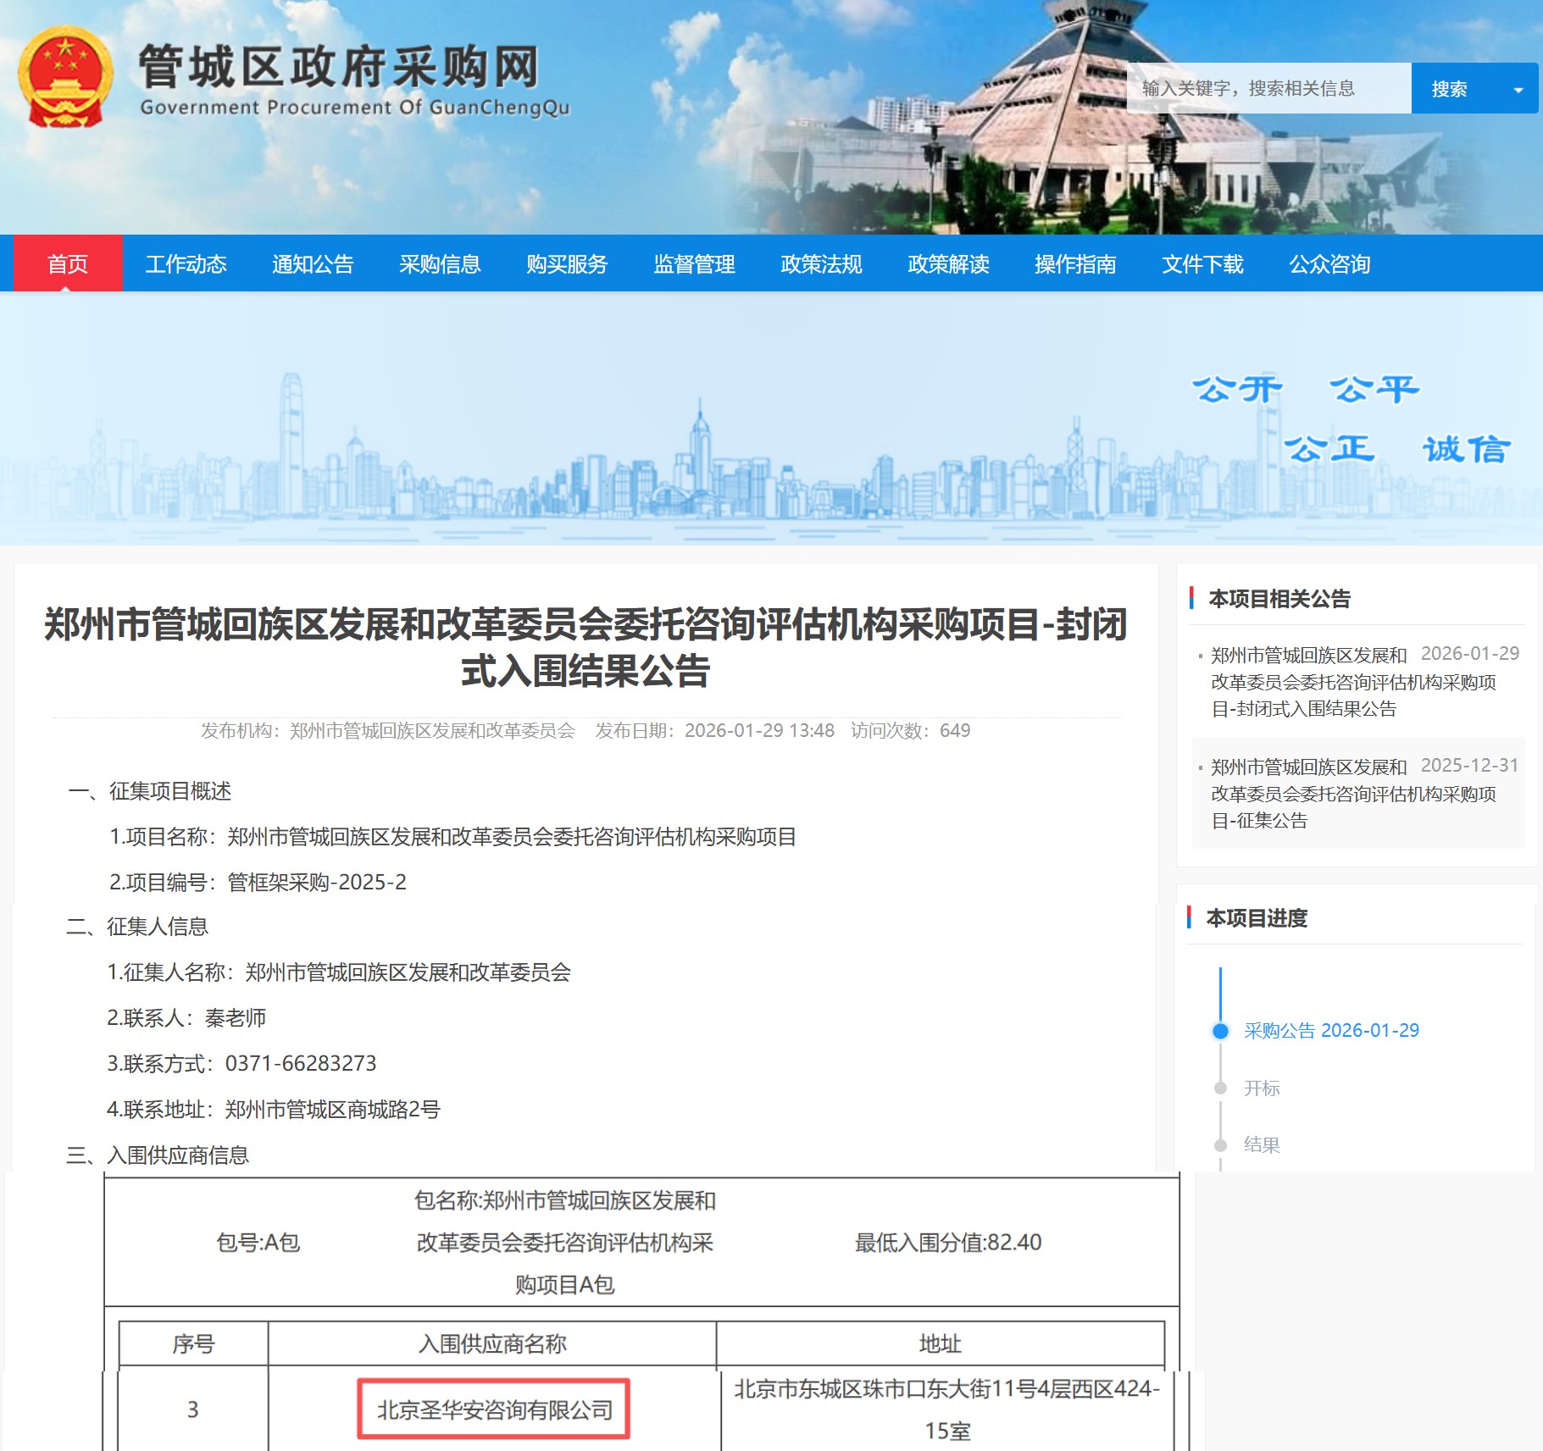
Task: Switch to the 工作动态 tab
Action: coord(187,263)
